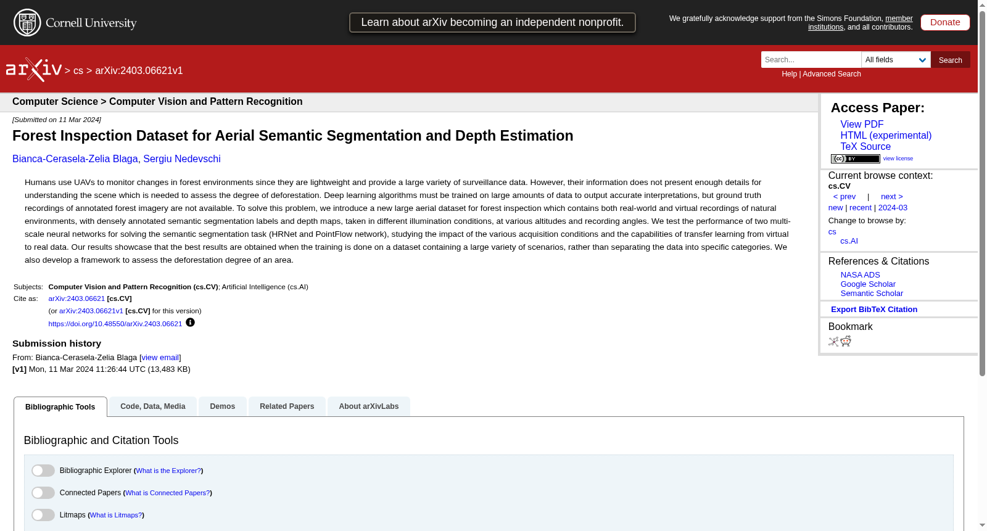987x531 pixels.
Task: Switch to the Related Papers tab
Action: tap(287, 406)
